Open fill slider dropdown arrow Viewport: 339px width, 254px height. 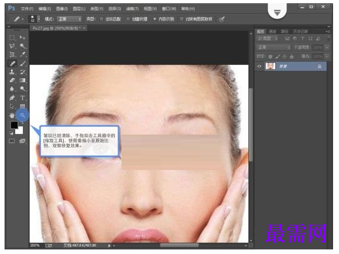(x=327, y=56)
